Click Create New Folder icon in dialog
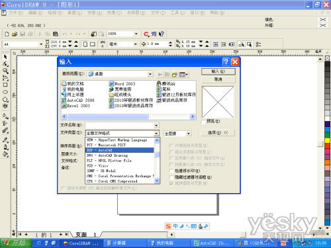The height and width of the screenshot is (248, 331). pyautogui.click(x=175, y=75)
